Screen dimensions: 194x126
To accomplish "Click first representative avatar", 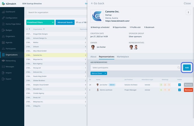I will pos(131,47).
